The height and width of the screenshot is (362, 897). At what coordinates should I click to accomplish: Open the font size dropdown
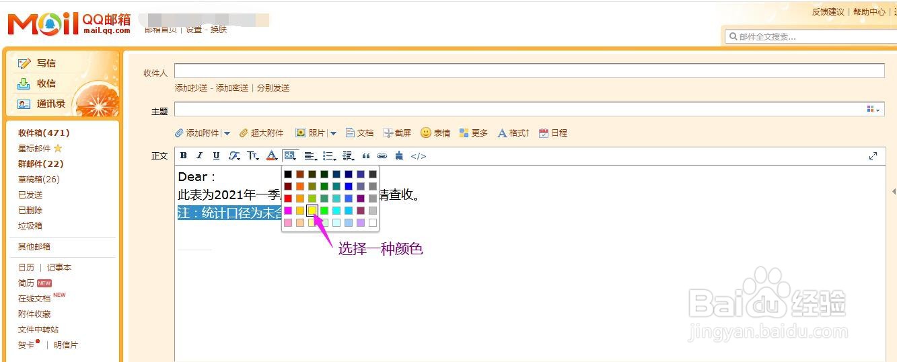[x=252, y=155]
